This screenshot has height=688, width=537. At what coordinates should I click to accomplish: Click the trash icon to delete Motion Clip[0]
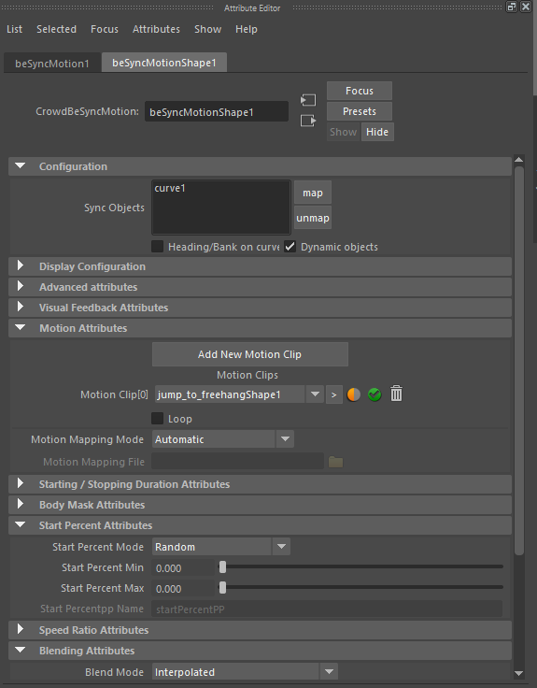pos(396,394)
